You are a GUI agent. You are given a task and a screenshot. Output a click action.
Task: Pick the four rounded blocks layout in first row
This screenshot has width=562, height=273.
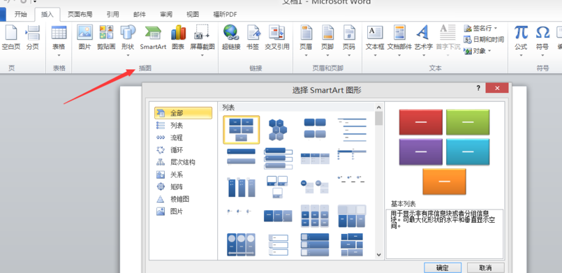coord(315,129)
